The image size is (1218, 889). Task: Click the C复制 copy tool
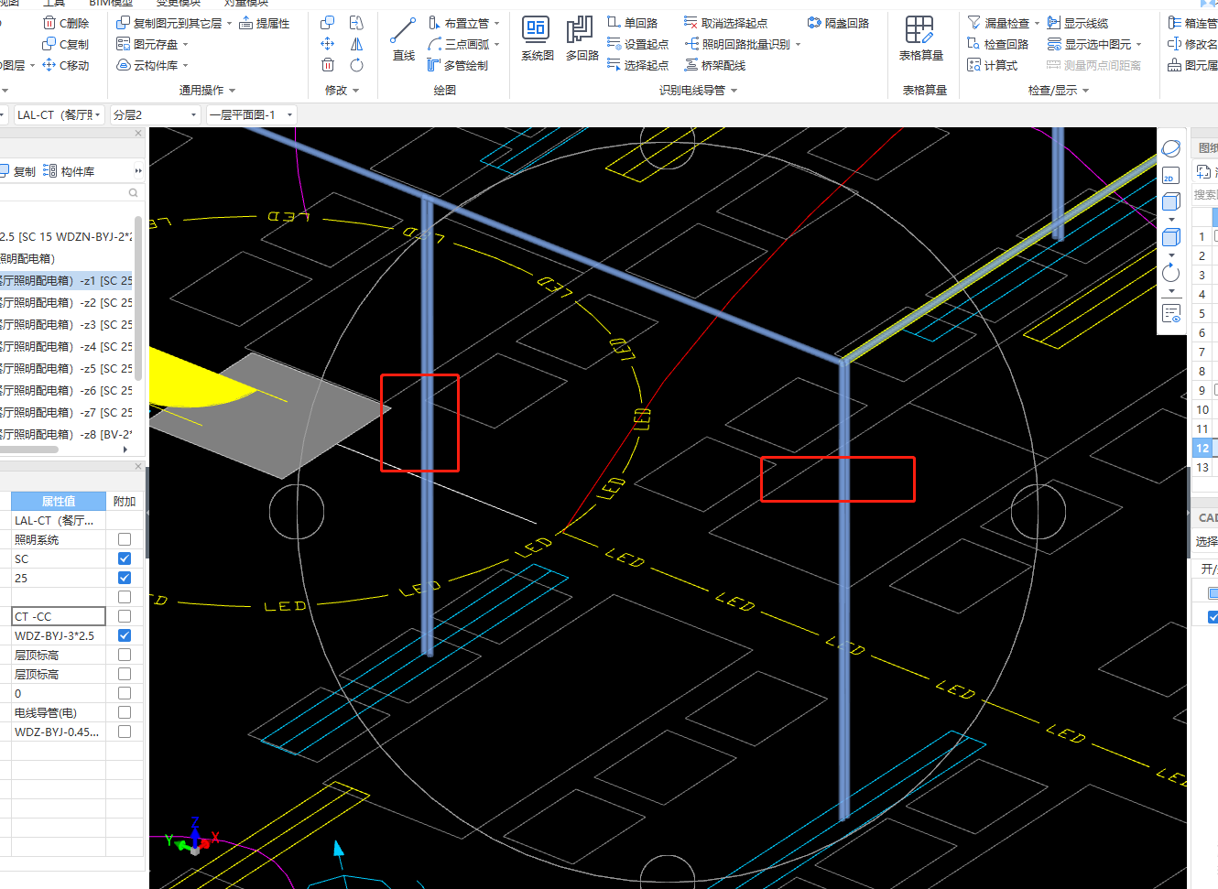(x=67, y=44)
